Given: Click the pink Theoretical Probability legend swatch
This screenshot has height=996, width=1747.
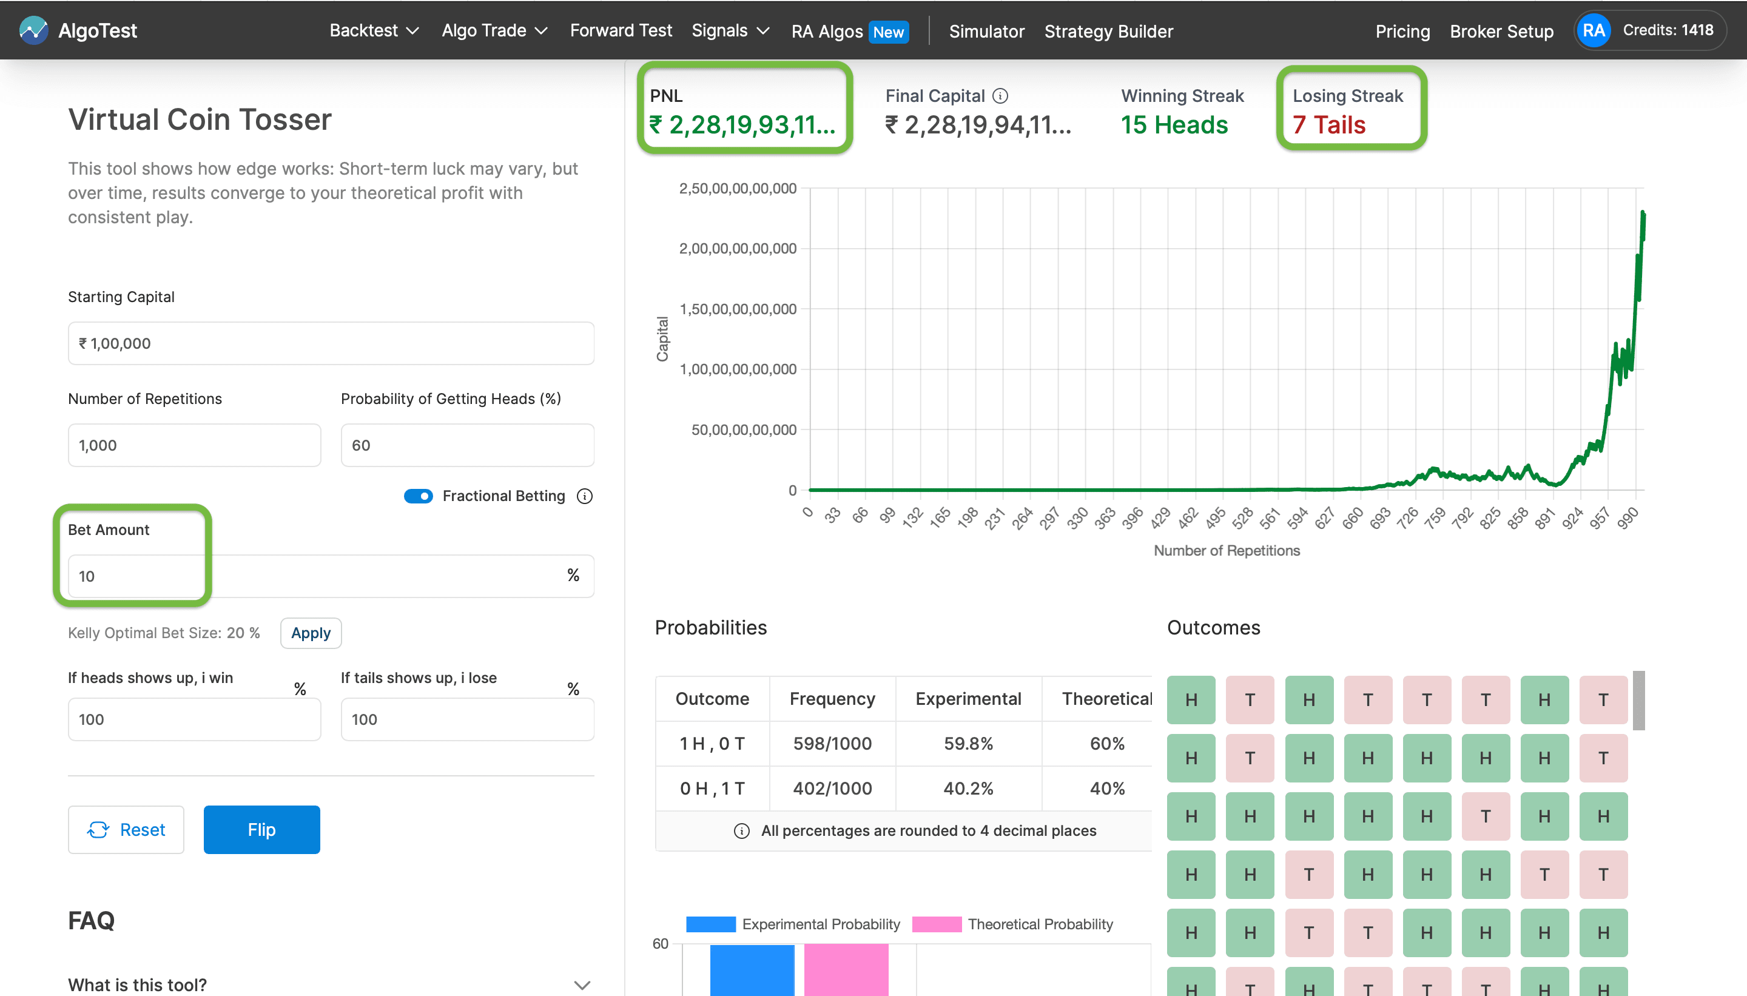Looking at the screenshot, I should coord(937,924).
